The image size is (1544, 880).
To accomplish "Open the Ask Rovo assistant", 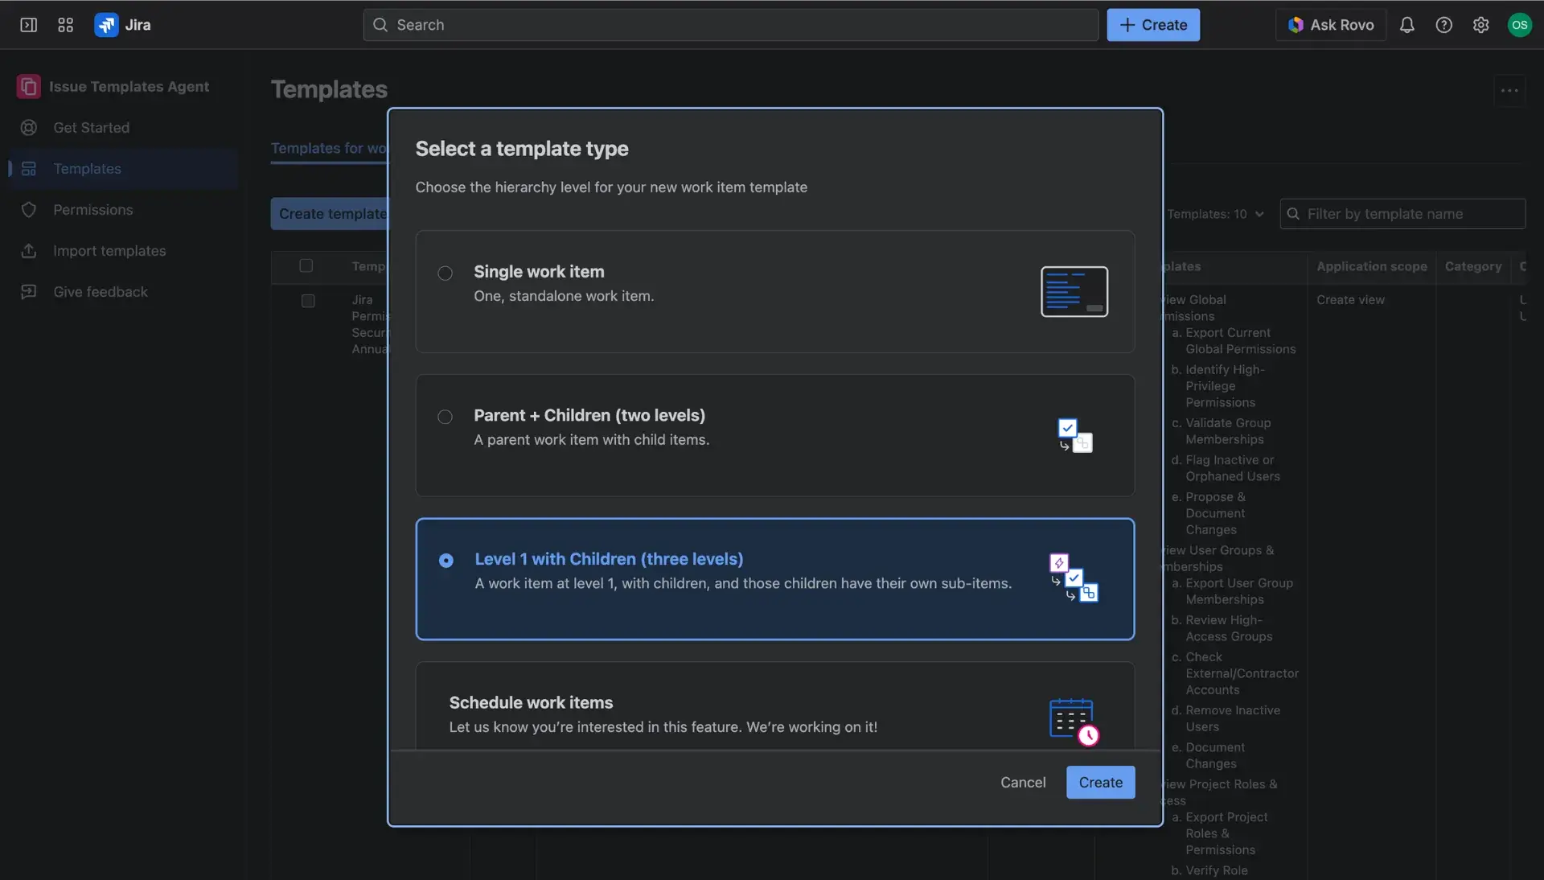I will coord(1329,25).
